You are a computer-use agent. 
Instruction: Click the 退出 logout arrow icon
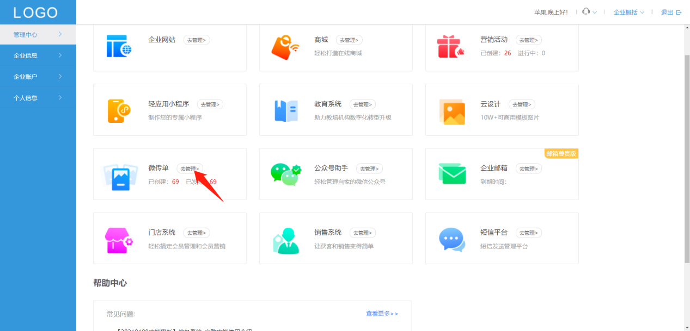point(679,13)
